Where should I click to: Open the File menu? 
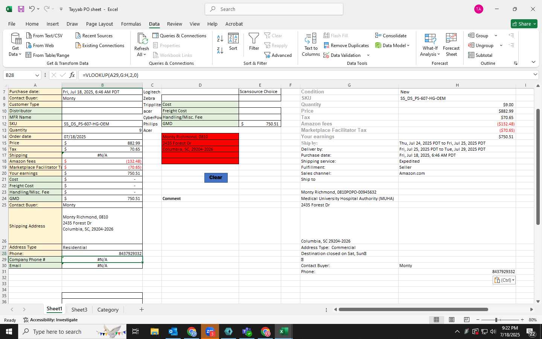[12, 24]
